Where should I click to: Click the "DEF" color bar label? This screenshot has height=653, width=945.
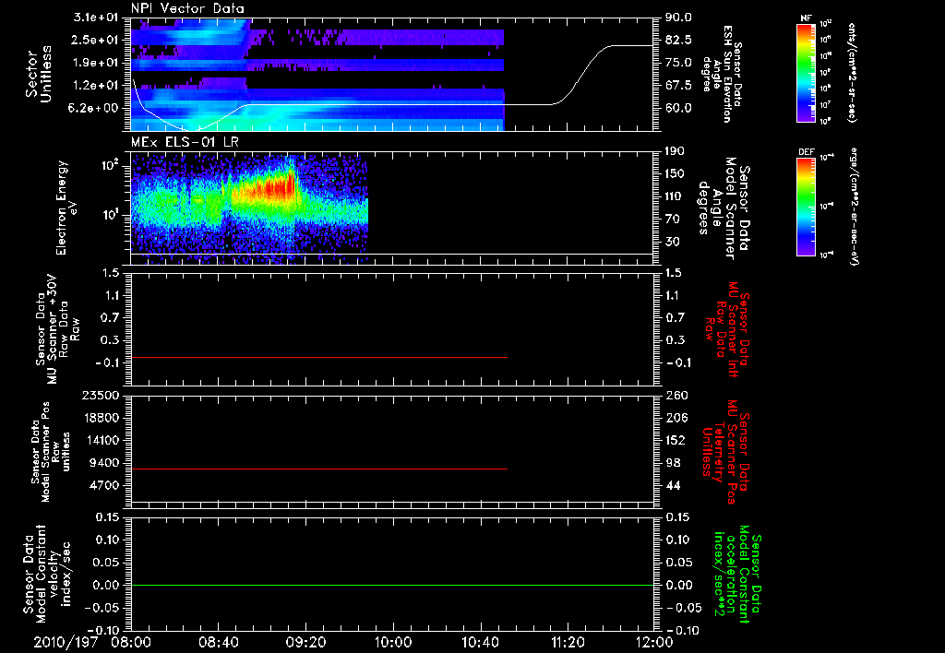click(x=806, y=152)
